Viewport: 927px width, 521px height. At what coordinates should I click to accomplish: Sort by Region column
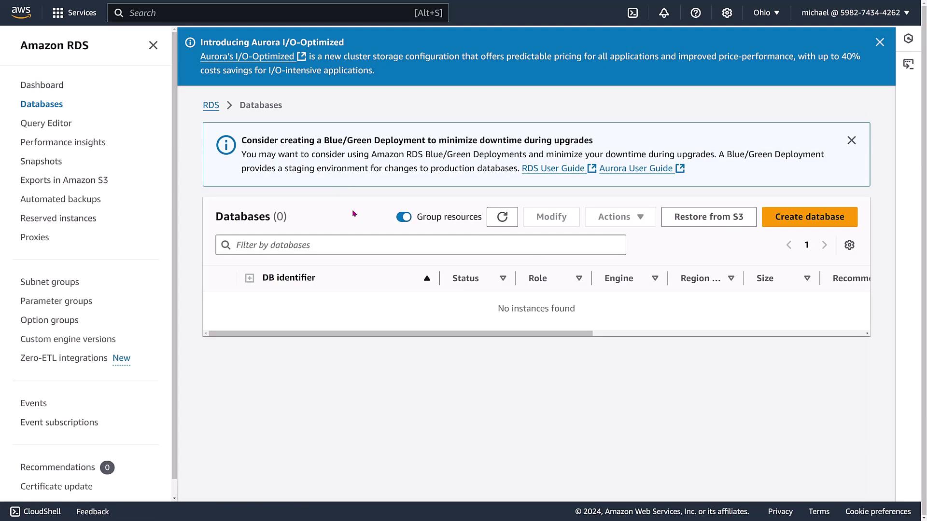pos(731,278)
